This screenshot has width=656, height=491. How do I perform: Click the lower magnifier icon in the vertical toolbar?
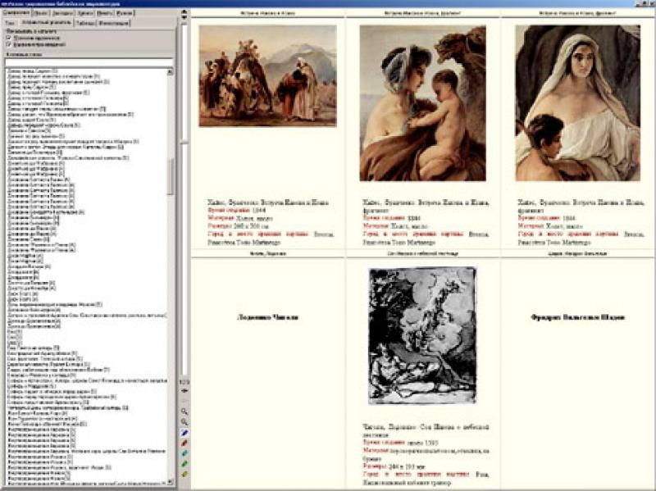point(184,421)
